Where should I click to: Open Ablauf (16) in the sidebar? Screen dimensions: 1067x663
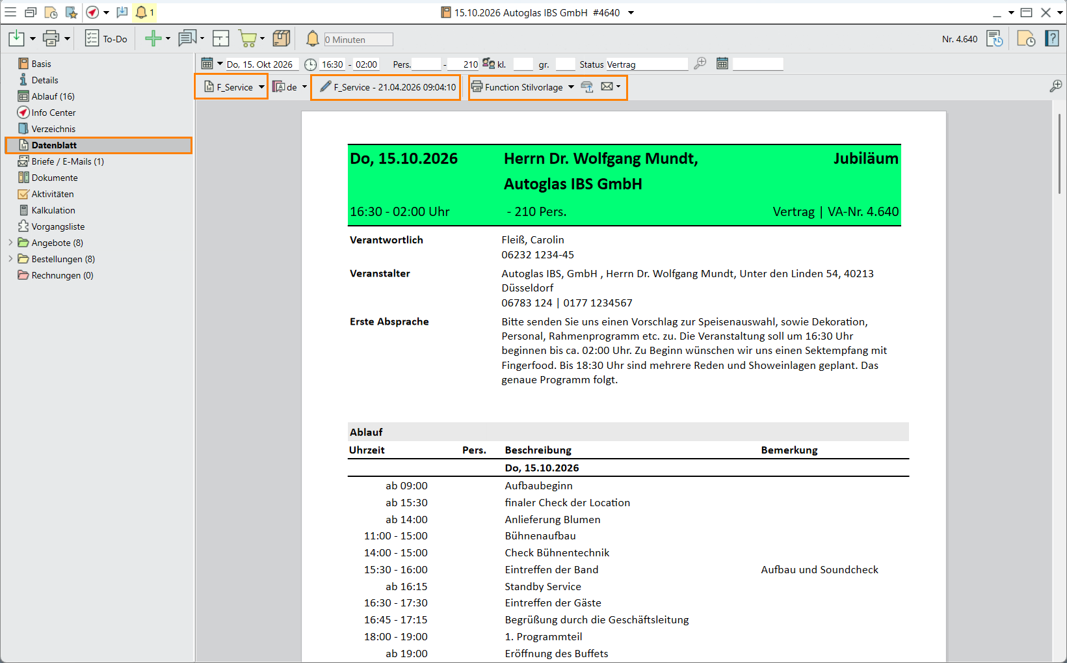click(53, 96)
